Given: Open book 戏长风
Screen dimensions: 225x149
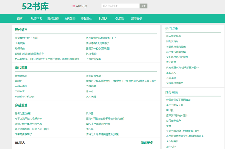Looking at the screenshot, I should [x=90, y=129].
